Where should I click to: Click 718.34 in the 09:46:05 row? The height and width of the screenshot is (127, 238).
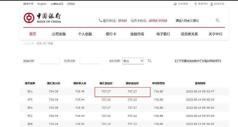coord(80,124)
